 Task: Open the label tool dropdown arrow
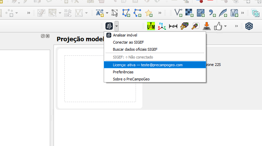click(x=107, y=13)
